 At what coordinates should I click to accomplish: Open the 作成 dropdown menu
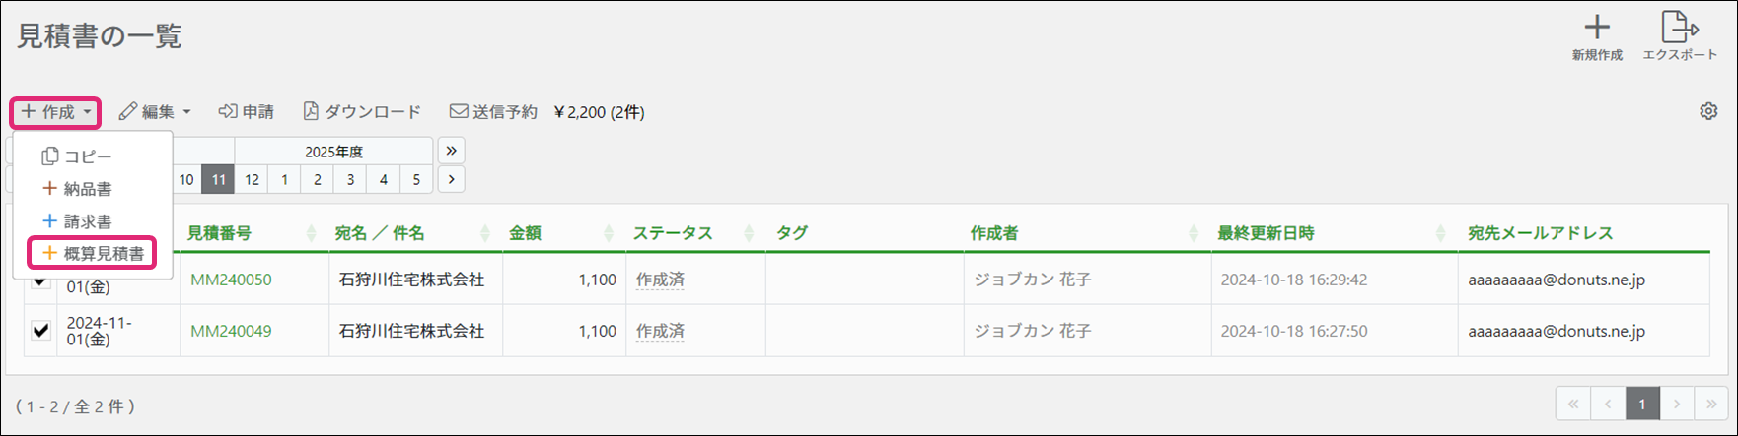pos(56,112)
